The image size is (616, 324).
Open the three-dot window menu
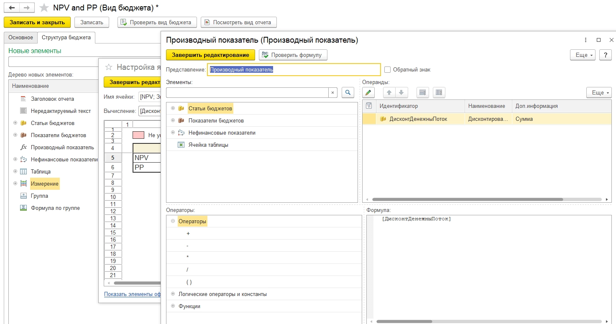click(586, 40)
